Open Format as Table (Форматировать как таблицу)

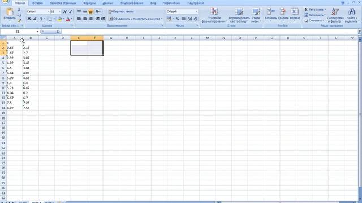point(239,15)
